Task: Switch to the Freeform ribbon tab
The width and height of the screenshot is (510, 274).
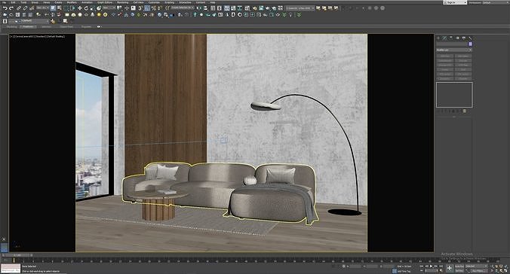Action: tap(29, 26)
